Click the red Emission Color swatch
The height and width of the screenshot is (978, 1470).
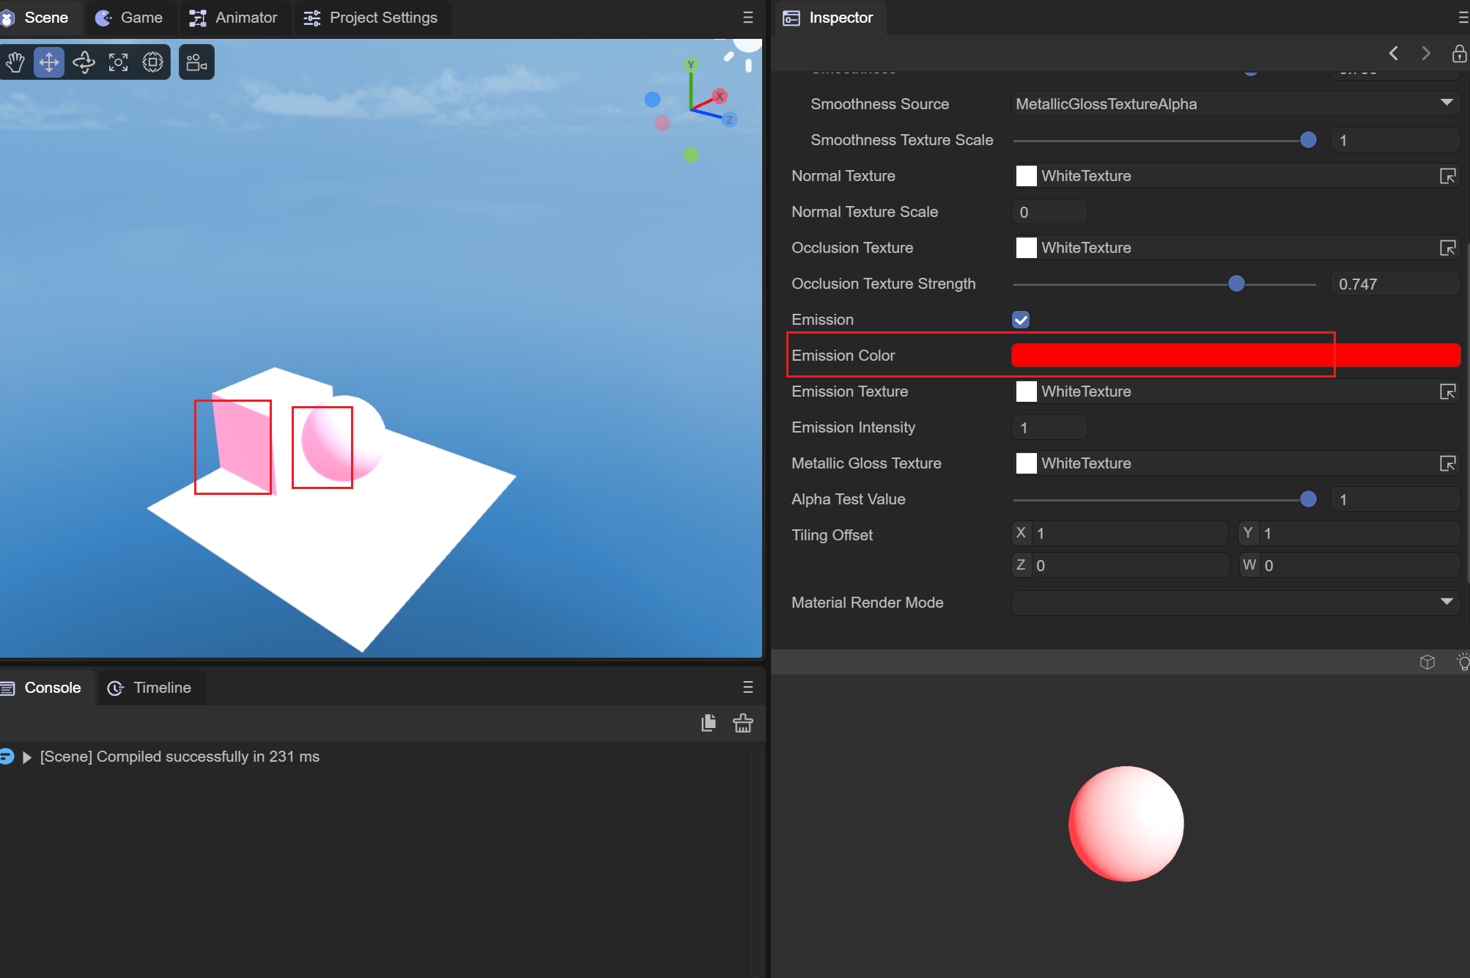pos(1236,356)
